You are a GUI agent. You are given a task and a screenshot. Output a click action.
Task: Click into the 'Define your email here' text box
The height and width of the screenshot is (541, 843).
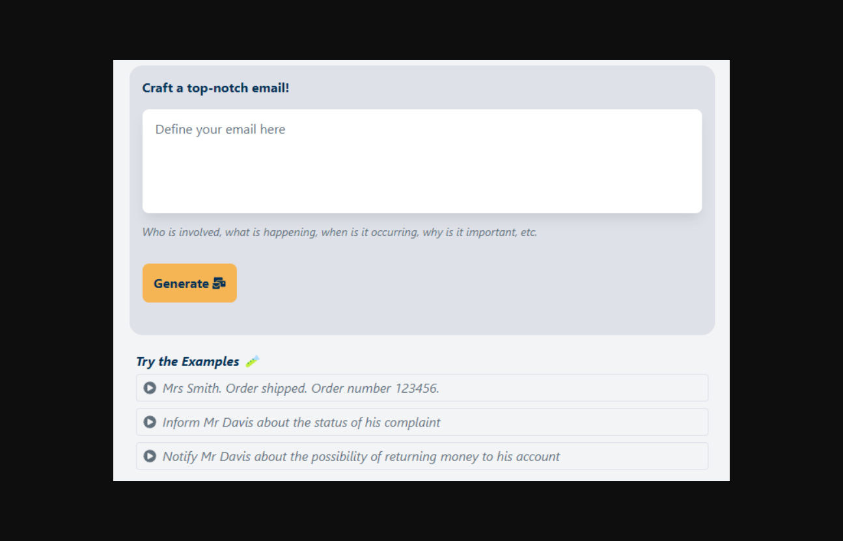tap(422, 161)
